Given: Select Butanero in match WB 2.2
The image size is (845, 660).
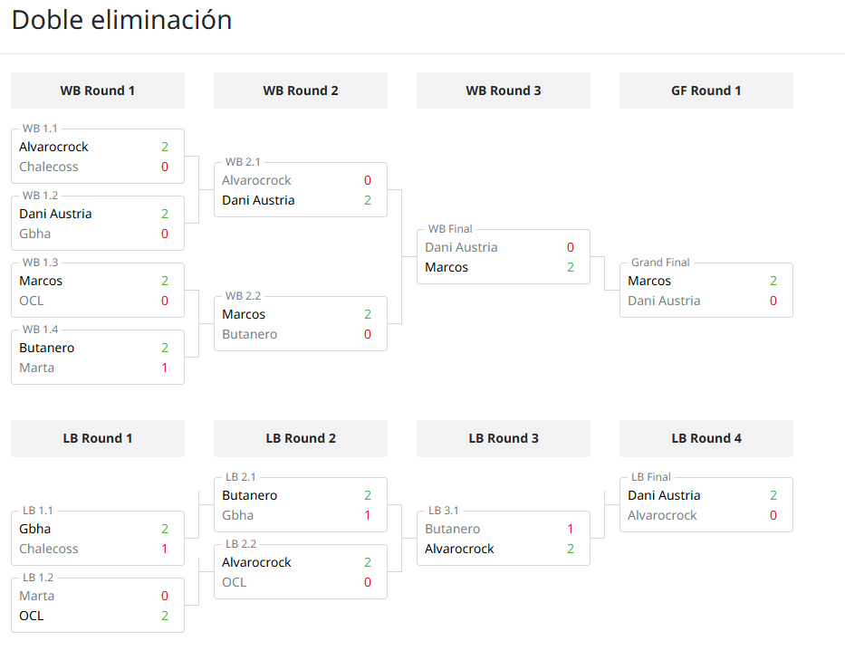Looking at the screenshot, I should coord(250,334).
